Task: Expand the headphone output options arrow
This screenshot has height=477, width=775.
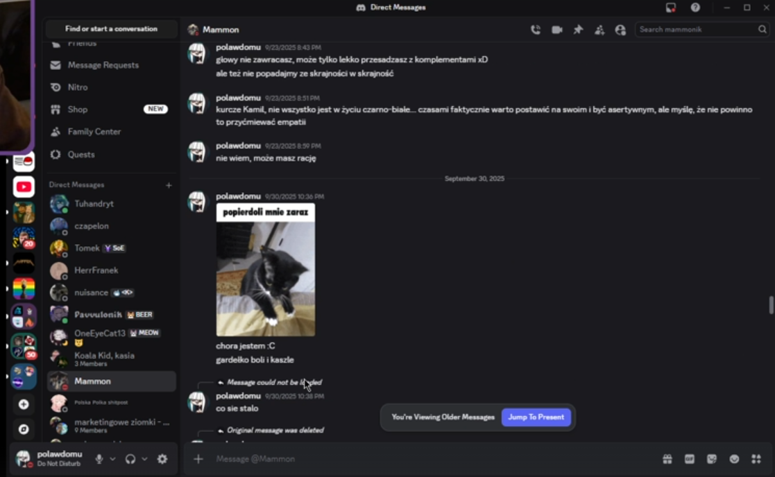Action: pyautogui.click(x=144, y=459)
